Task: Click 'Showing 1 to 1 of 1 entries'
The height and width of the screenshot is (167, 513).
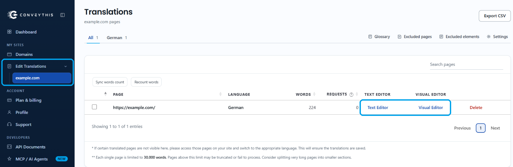Action: (117, 126)
